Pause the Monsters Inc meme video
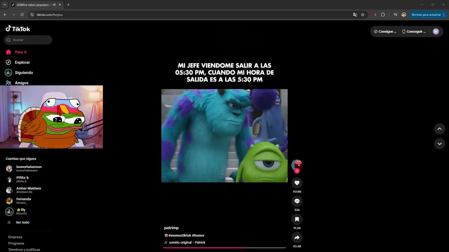Viewport: 449px width, 252px height. tap(224, 135)
